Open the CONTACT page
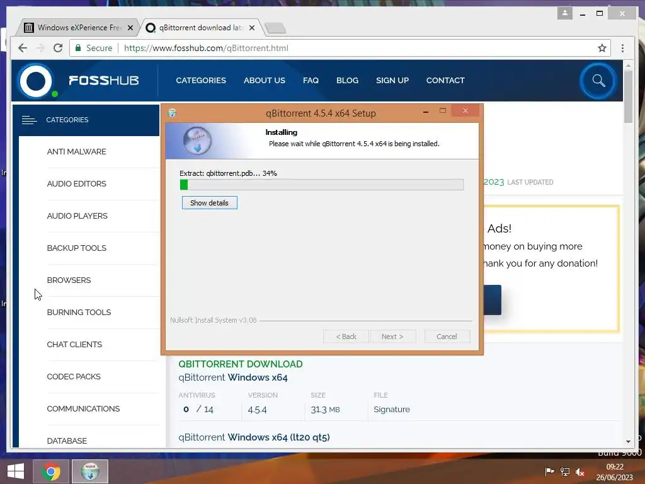This screenshot has height=484, width=645. [x=445, y=80]
